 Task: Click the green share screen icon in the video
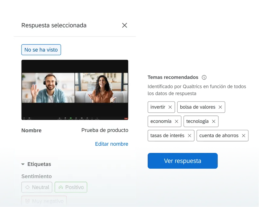click(x=70, y=118)
